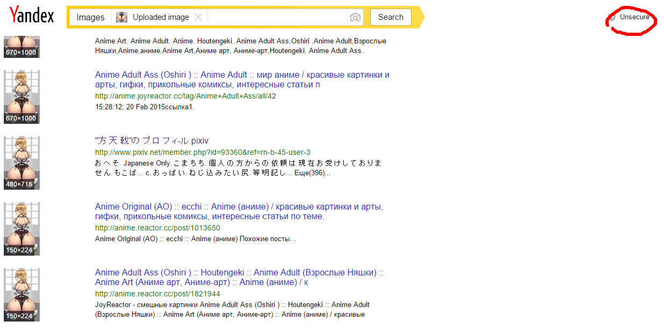This screenshot has height=336, width=664.
Task: Select the Images search tab
Action: (x=90, y=17)
